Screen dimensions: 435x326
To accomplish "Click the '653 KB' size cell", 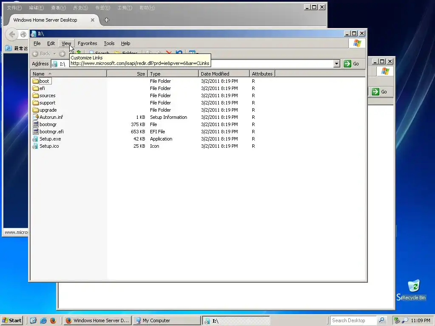I will 138,132.
